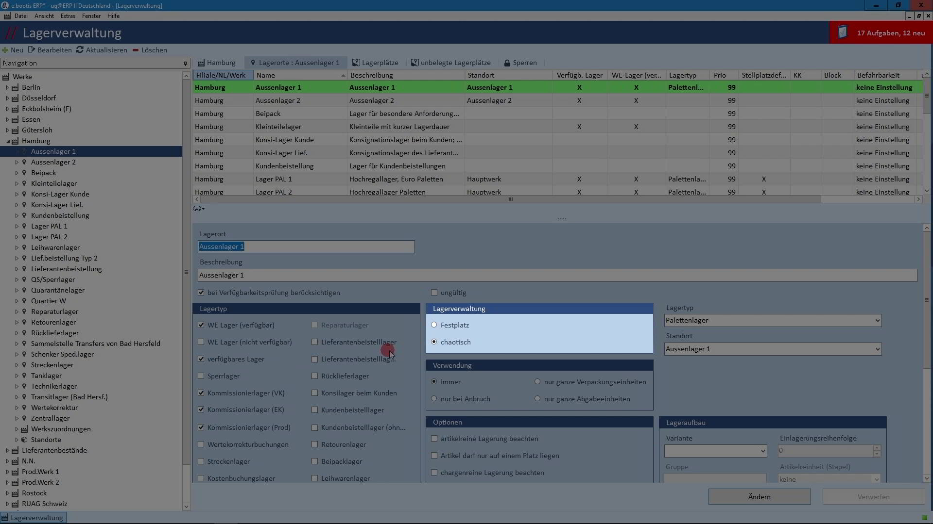Click the Werke factory icon in tree
The width and height of the screenshot is (933, 524).
pyautogui.click(x=6, y=77)
